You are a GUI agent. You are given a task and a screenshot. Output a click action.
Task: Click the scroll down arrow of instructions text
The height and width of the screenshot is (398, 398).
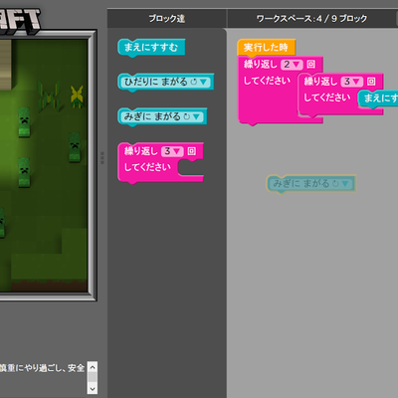pos(93,388)
